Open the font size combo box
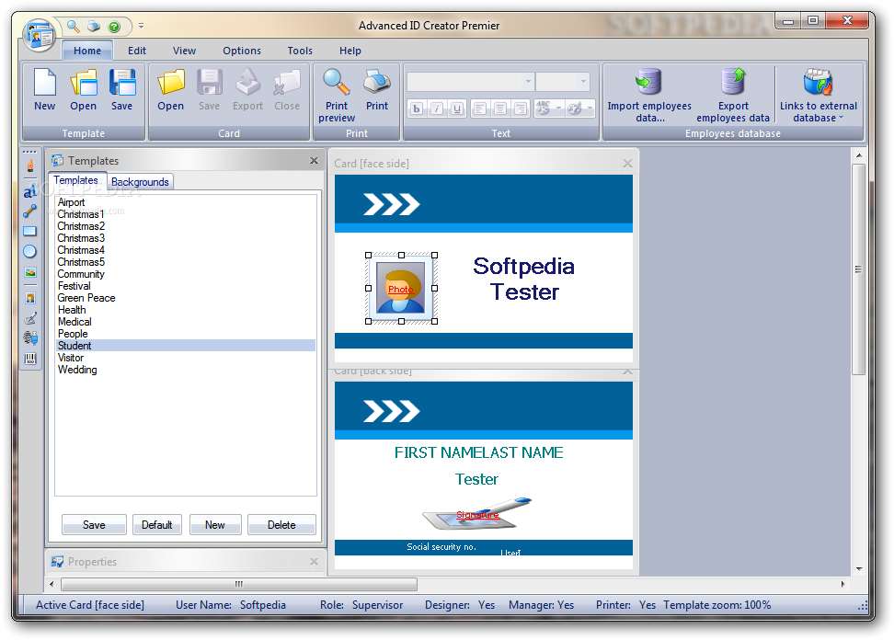Viewport: 894px width, 640px height. [563, 82]
